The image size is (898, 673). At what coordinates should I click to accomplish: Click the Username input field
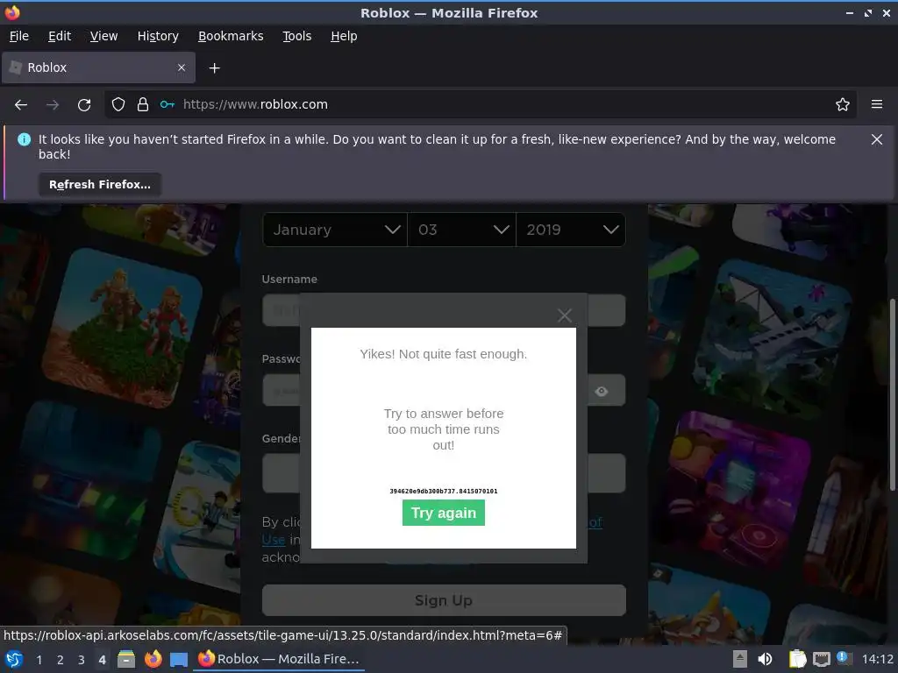(x=444, y=310)
